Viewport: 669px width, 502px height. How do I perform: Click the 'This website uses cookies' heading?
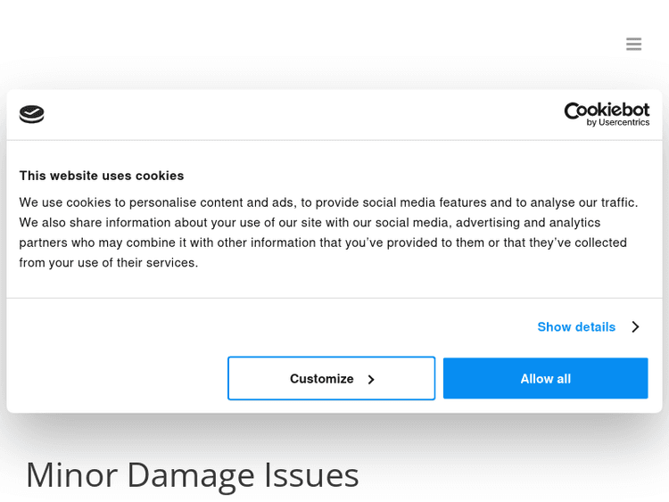tap(102, 176)
